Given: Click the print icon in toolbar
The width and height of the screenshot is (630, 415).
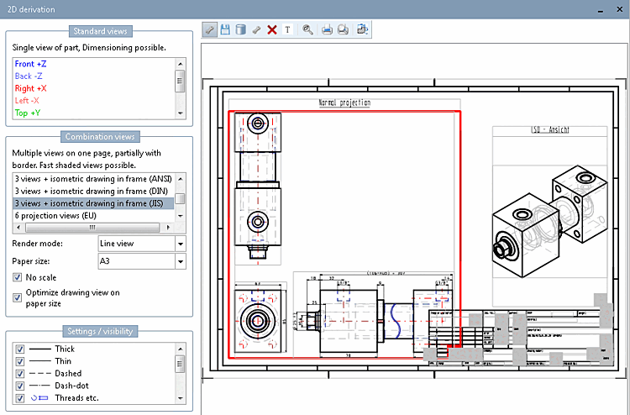Looking at the screenshot, I should pyautogui.click(x=328, y=29).
